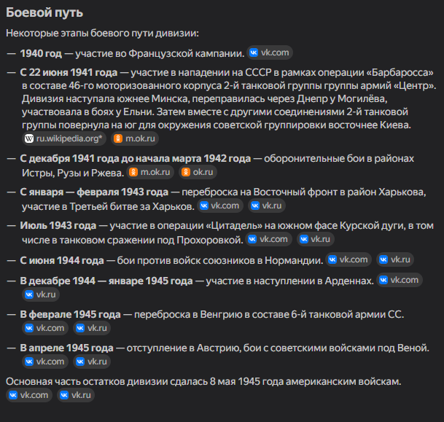Open ok.ru source chip after Rzhev line
The image size is (444, 422).
198,172
